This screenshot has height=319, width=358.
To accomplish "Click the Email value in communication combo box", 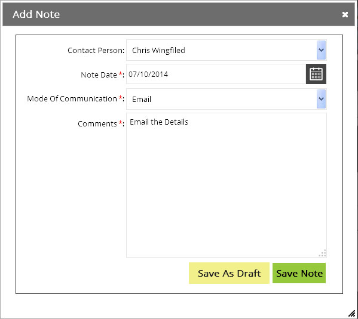I will pos(142,100).
